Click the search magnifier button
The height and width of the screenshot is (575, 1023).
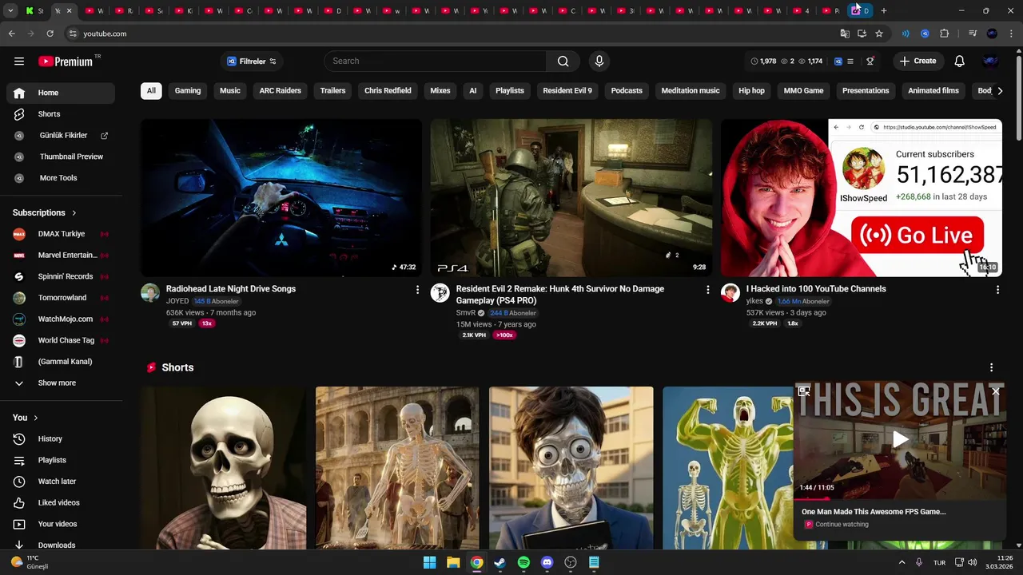563,61
